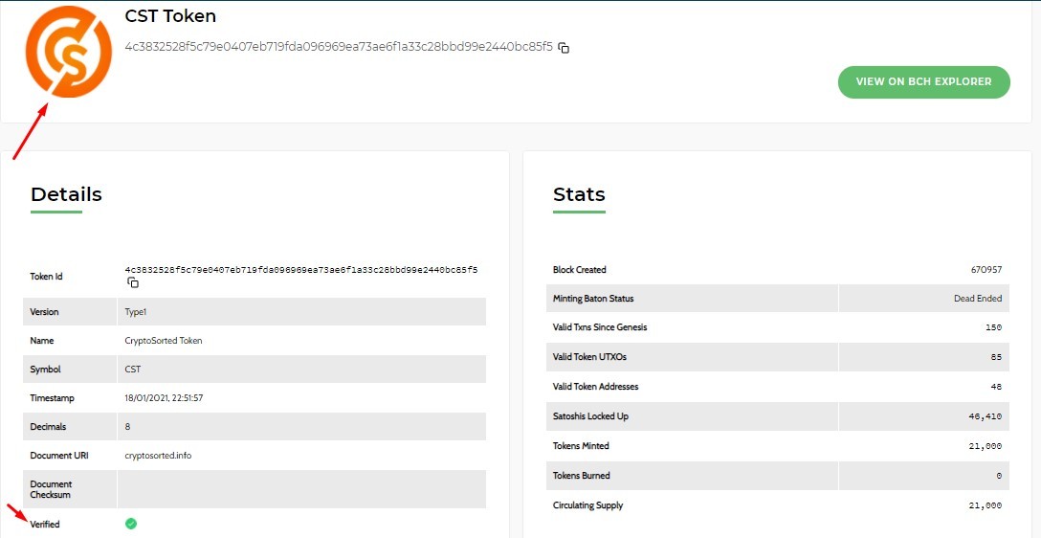The image size is (1041, 538).
Task: Click the Tokens Burned label
Action: click(x=582, y=476)
